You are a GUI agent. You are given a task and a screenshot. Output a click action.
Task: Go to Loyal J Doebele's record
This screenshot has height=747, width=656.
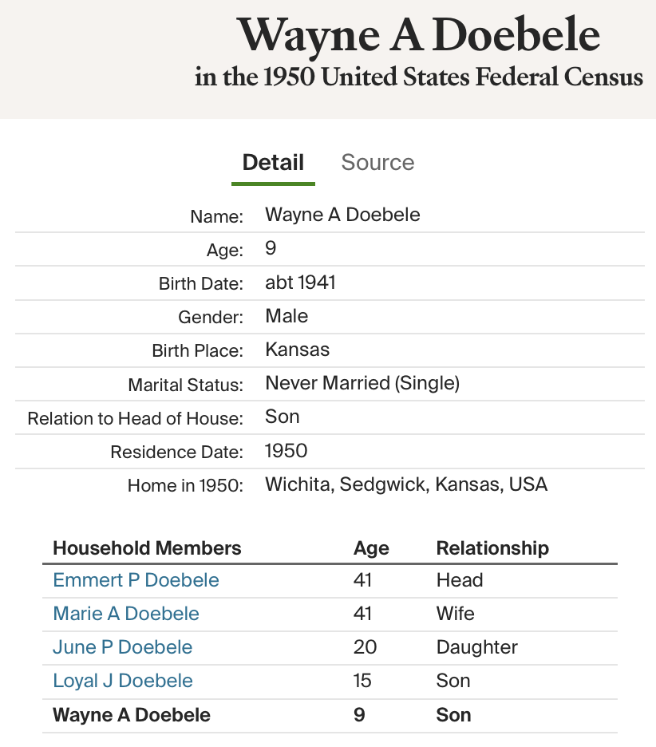coord(123,681)
